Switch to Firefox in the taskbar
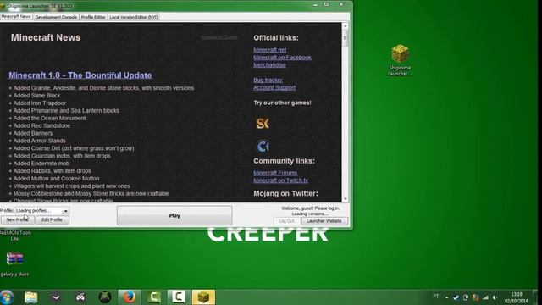 coord(130,297)
